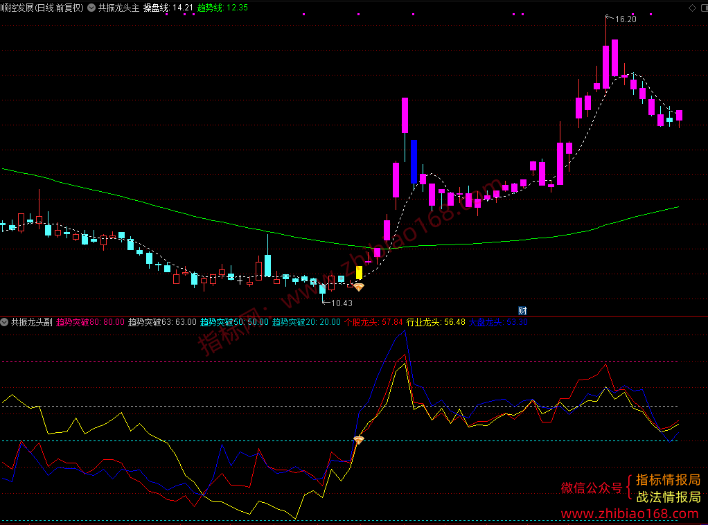Click the 10.43 low price label
This screenshot has width=708, height=525.
pyautogui.click(x=342, y=303)
